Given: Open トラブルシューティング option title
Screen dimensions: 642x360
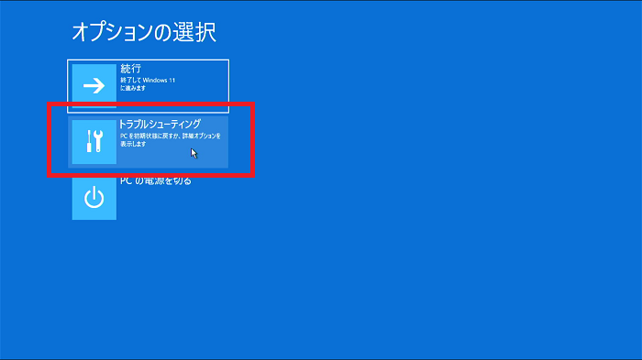Looking at the screenshot, I should pyautogui.click(x=160, y=124).
